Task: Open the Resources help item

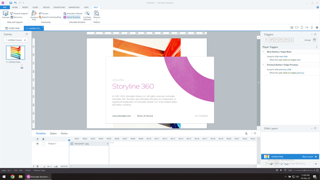Action: [x=16, y=17]
